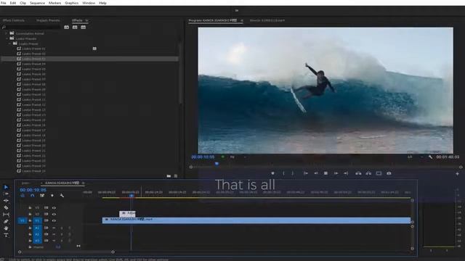Open timeline sequence tab menu
Viewport: 465px width, 261px height.
pos(84,183)
